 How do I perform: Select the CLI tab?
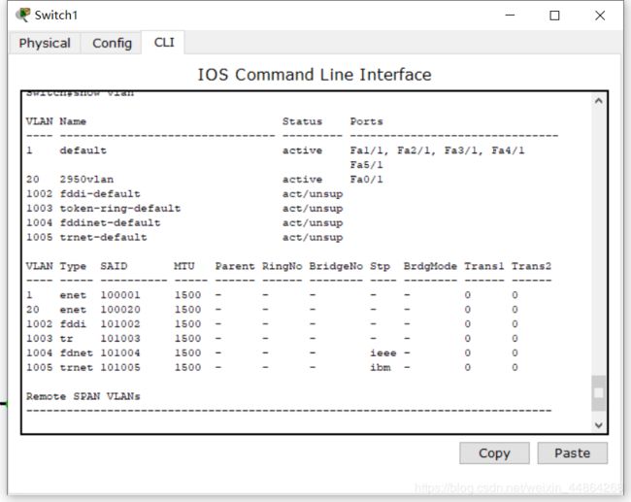(x=164, y=43)
